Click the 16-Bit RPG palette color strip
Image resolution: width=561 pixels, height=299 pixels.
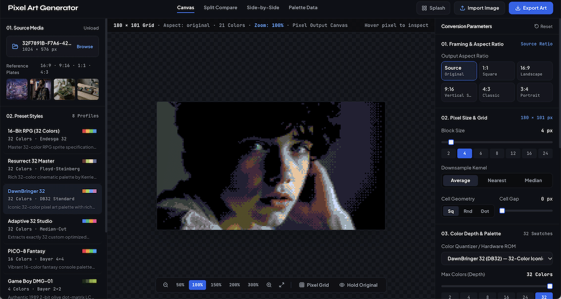click(x=89, y=131)
